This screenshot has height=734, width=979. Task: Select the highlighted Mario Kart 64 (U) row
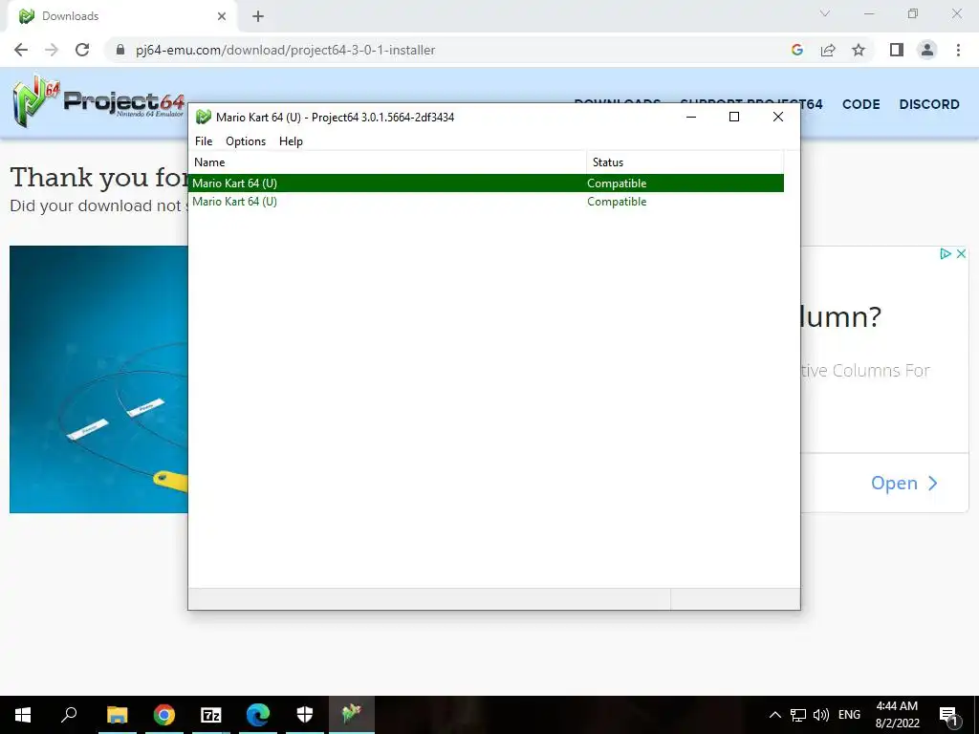pyautogui.click(x=487, y=183)
